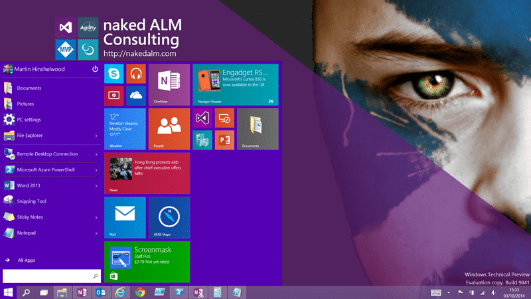
Task: Show hidden system tray icons
Action: [x=449, y=292]
